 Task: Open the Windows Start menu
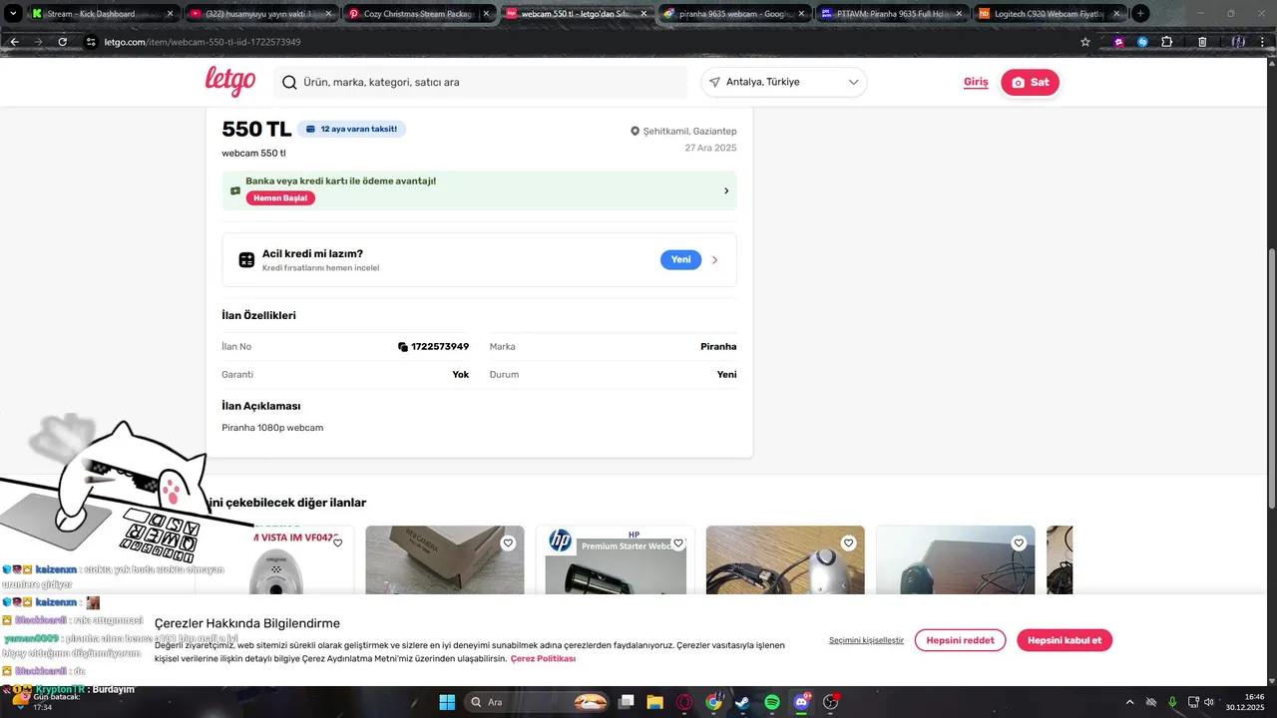[447, 702]
